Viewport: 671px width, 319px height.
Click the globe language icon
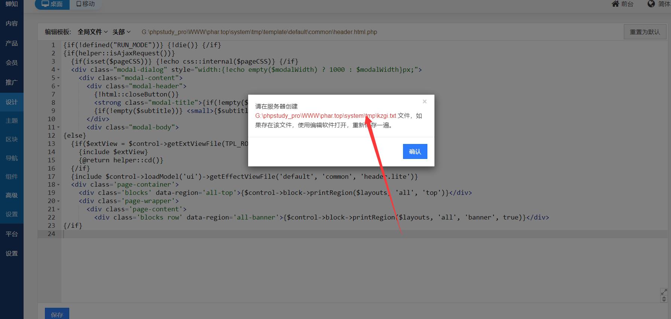tap(651, 4)
